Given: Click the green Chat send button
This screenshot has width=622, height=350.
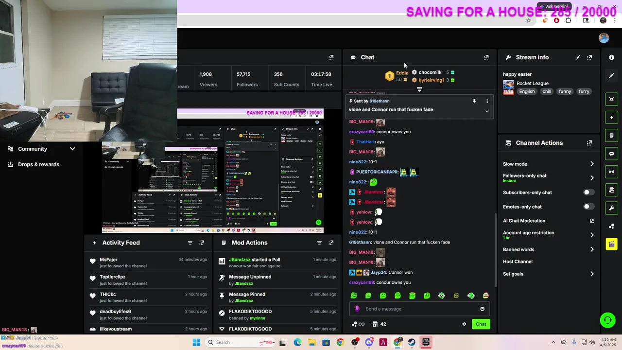Looking at the screenshot, I should click(481, 324).
